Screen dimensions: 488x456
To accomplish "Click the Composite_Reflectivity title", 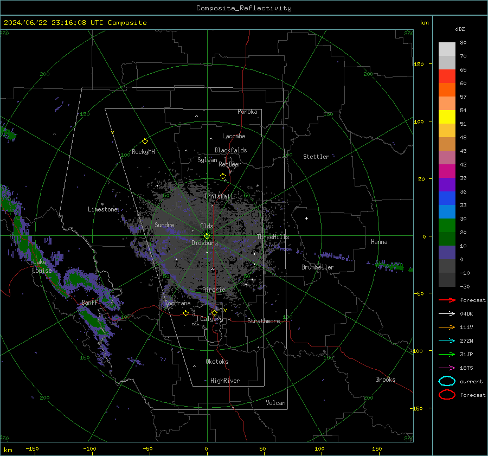I will 244,8.
